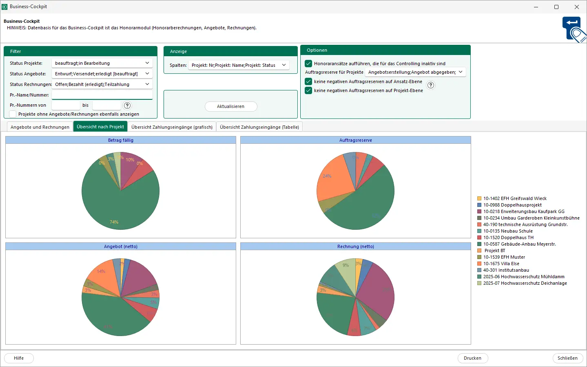
Task: Expand the Status Angebote dropdown
Action: click(147, 74)
